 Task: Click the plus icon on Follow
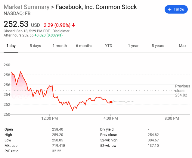[170, 9]
